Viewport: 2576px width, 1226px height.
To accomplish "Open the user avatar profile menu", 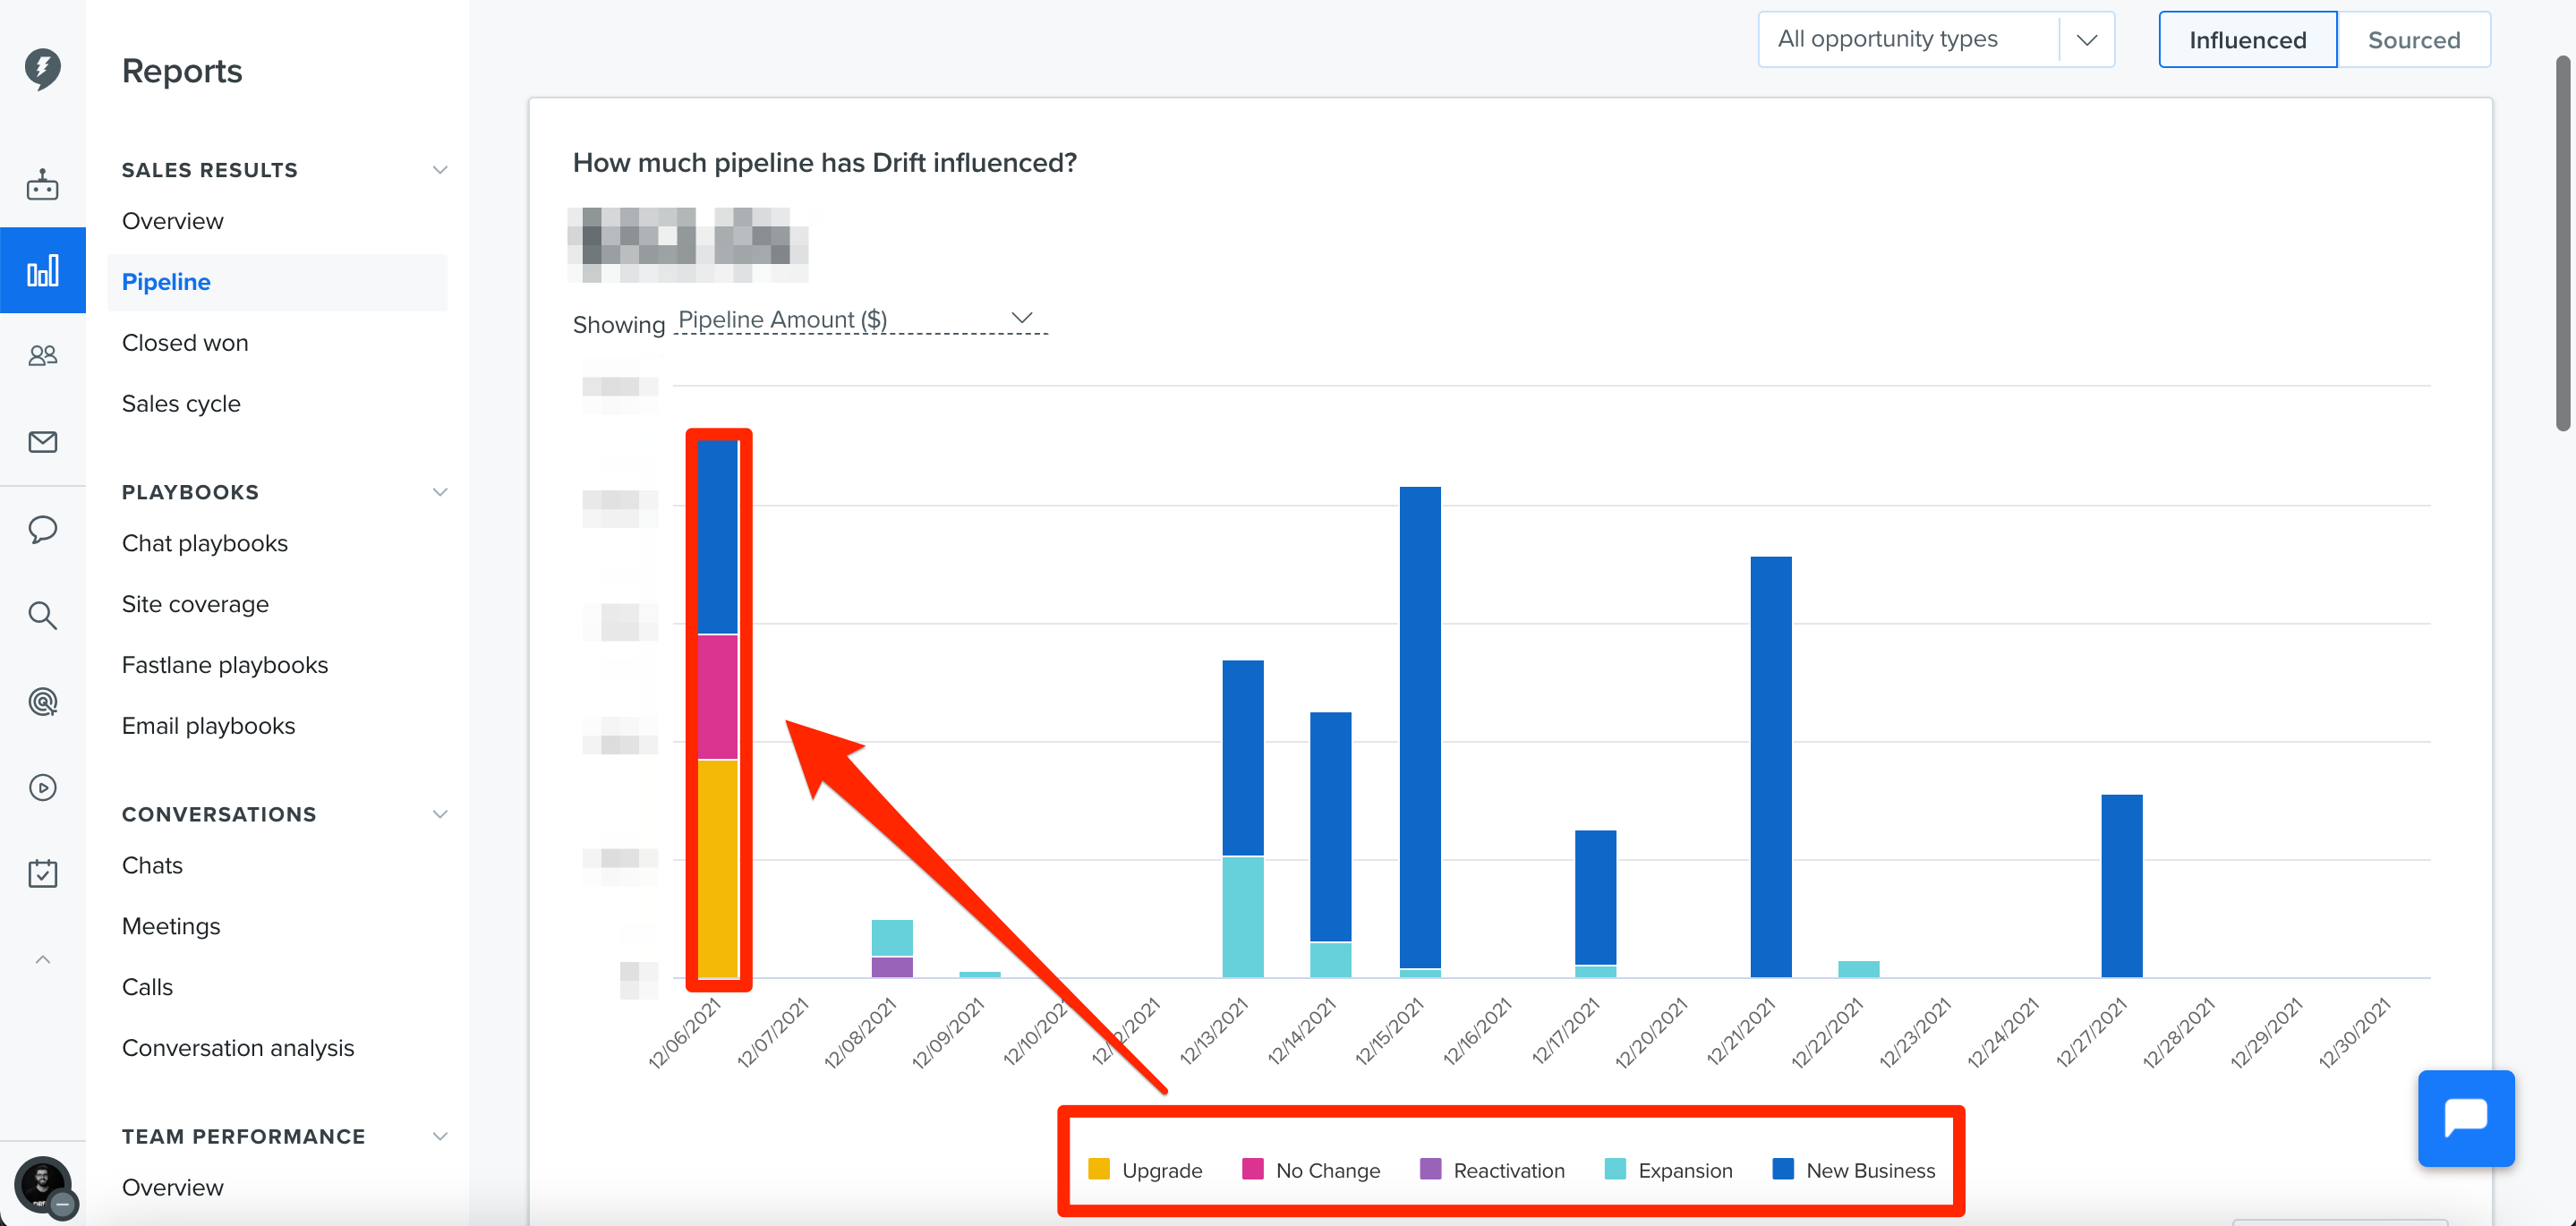I will point(44,1185).
